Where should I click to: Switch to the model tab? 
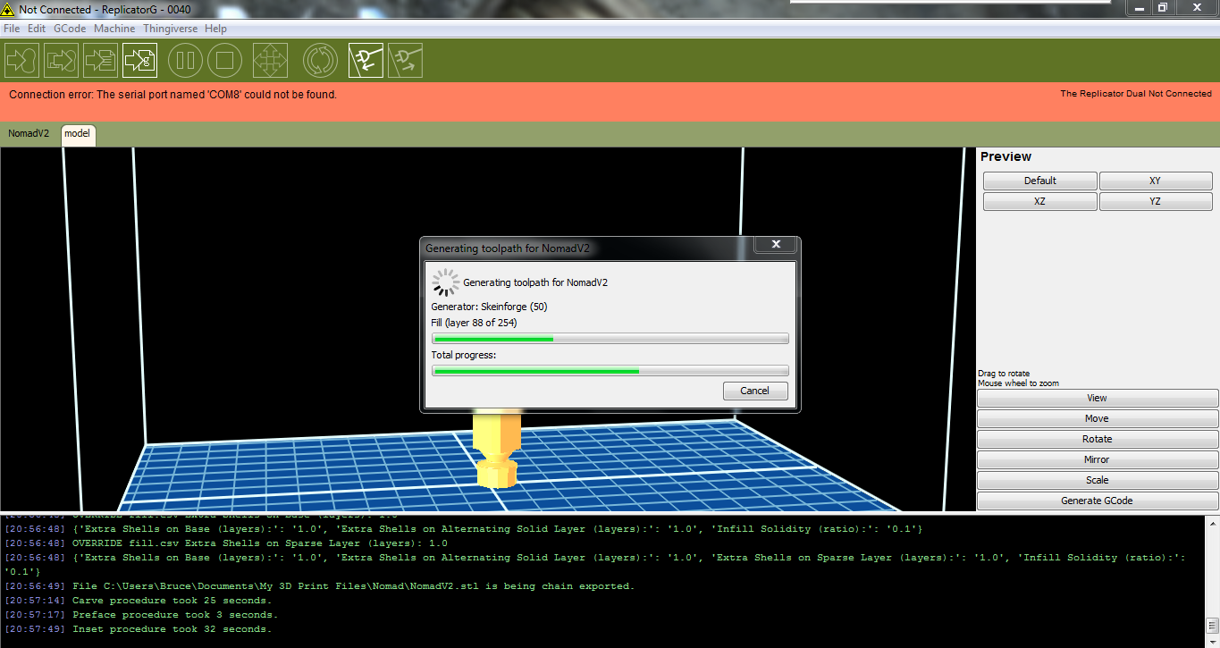pyautogui.click(x=77, y=134)
